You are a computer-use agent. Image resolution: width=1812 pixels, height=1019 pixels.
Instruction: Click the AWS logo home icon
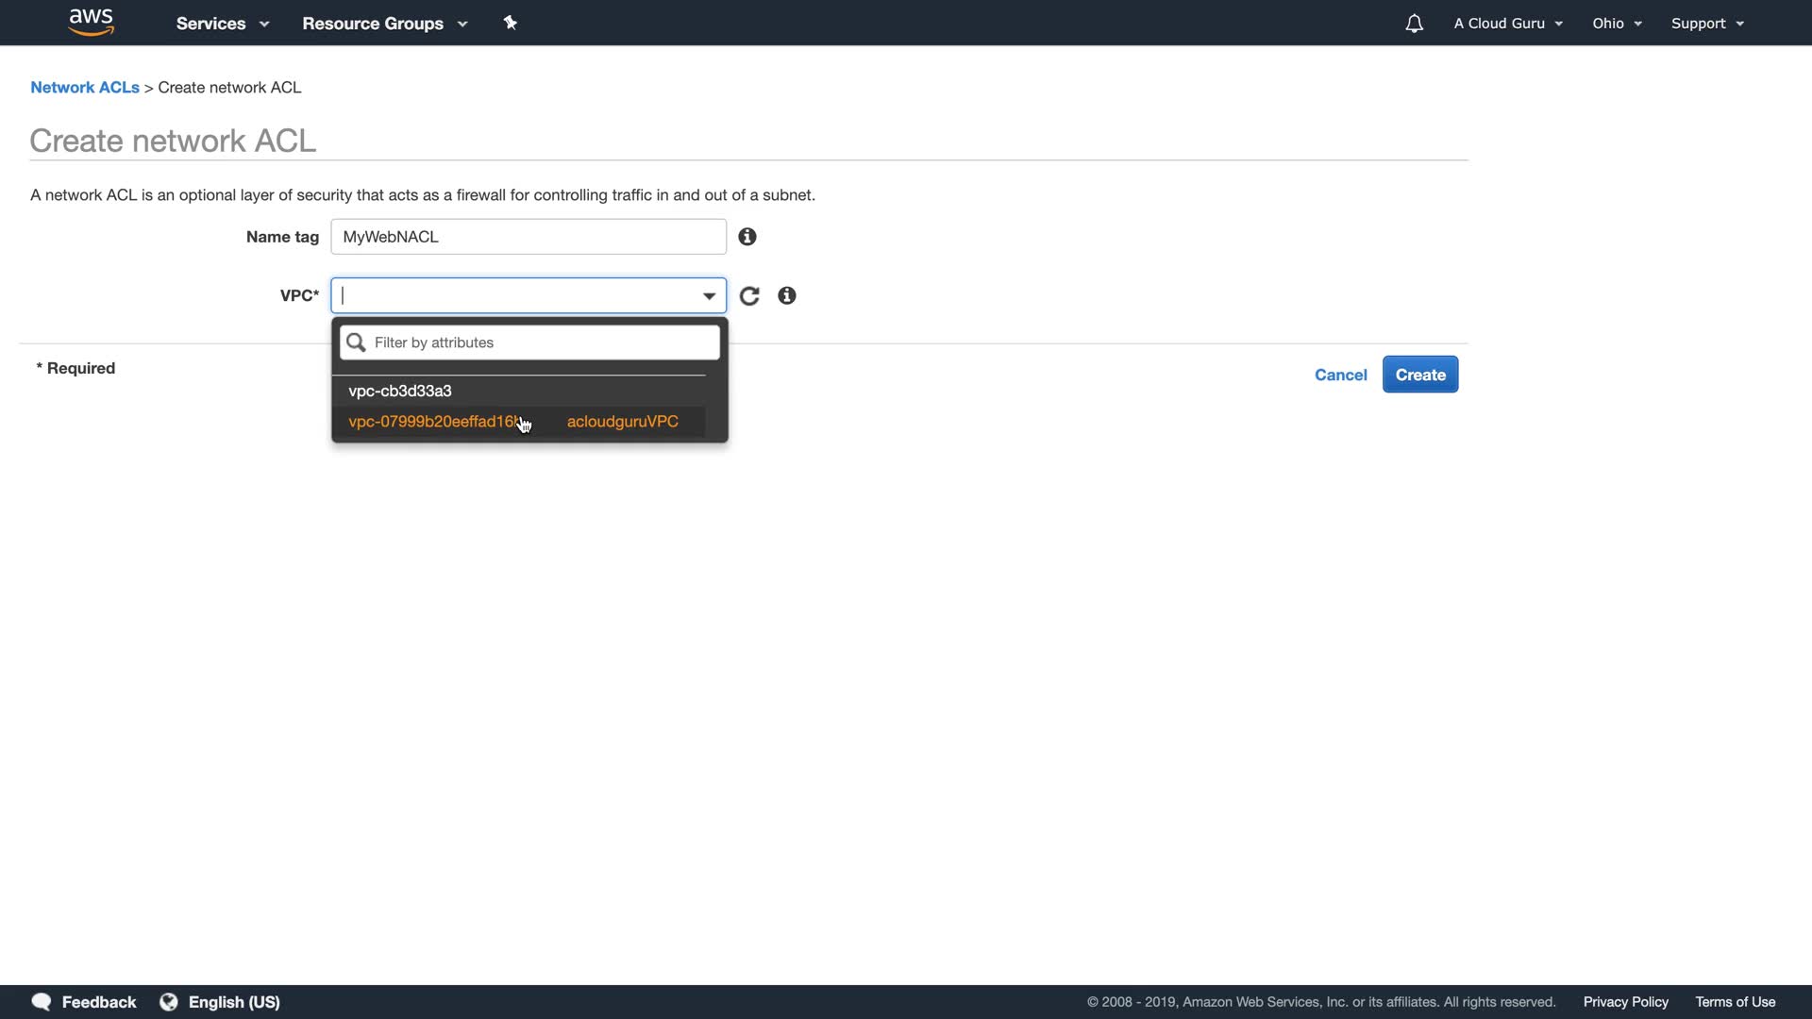tap(92, 22)
